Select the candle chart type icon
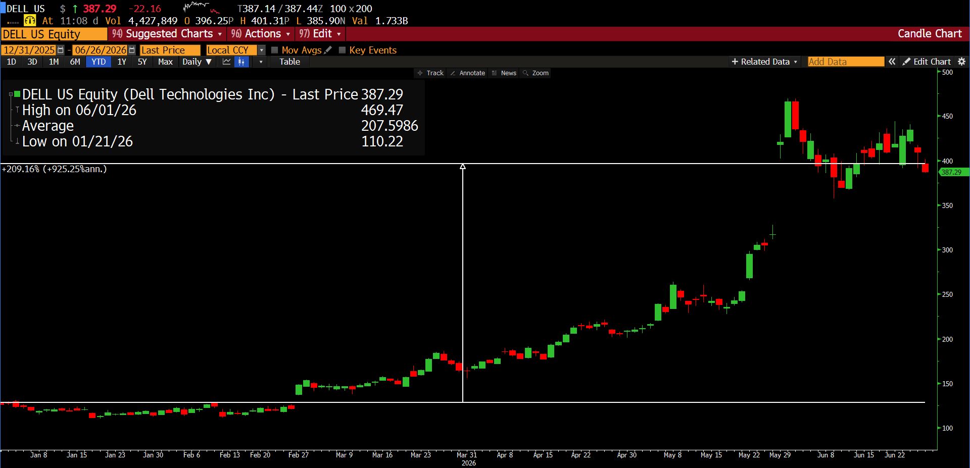Image resolution: width=970 pixels, height=468 pixels. pyautogui.click(x=242, y=62)
